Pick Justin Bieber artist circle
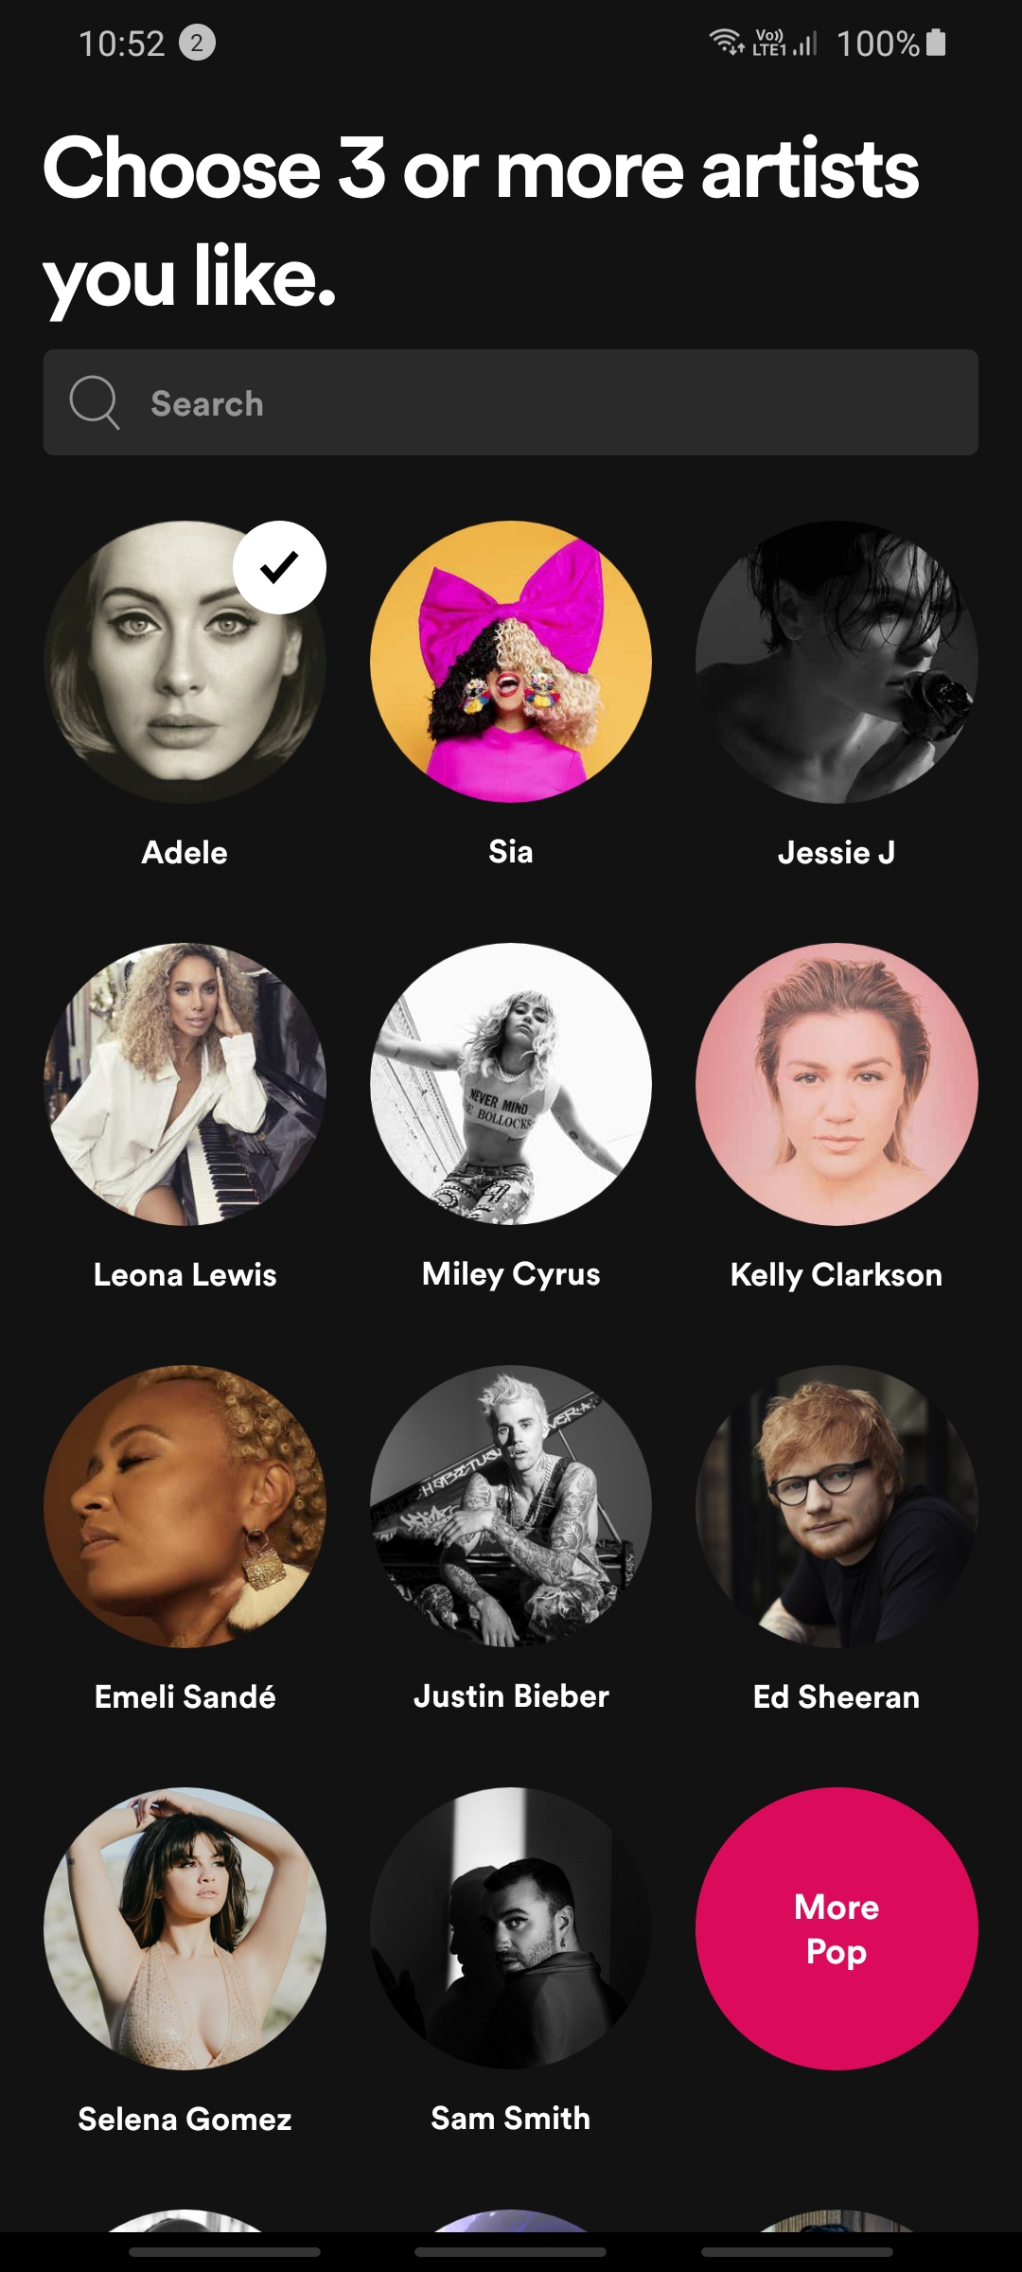1022x2272 pixels. [511, 1506]
